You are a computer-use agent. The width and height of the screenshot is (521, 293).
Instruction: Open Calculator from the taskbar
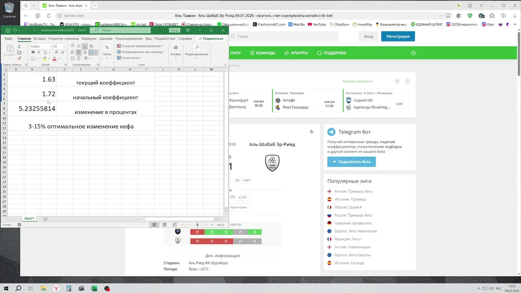tap(69, 289)
